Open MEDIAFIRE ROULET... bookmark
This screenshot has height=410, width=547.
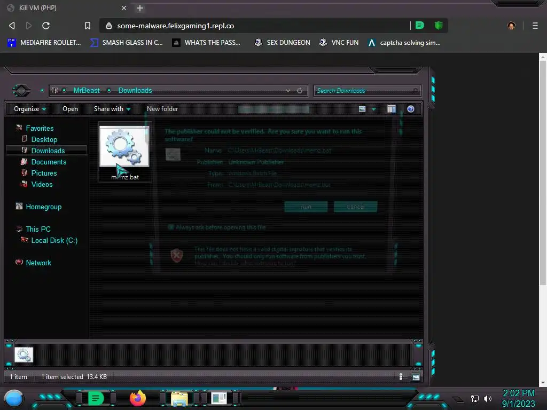click(x=44, y=43)
